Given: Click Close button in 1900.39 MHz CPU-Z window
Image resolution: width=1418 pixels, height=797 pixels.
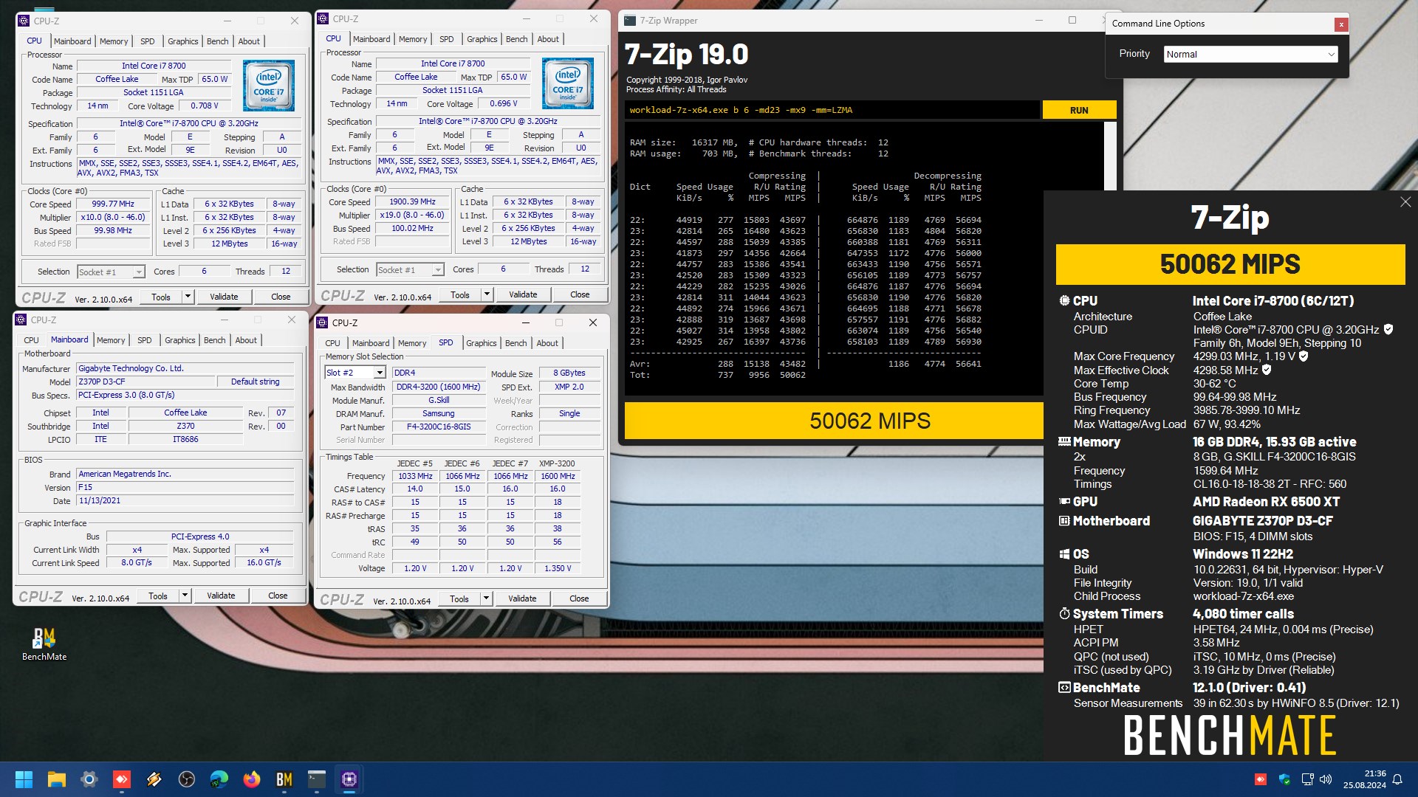Looking at the screenshot, I should [x=580, y=294].
